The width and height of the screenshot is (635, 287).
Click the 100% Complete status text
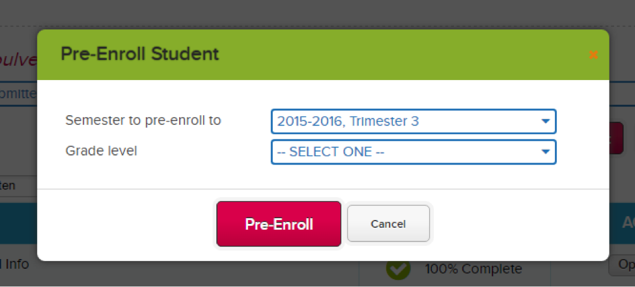[473, 269]
